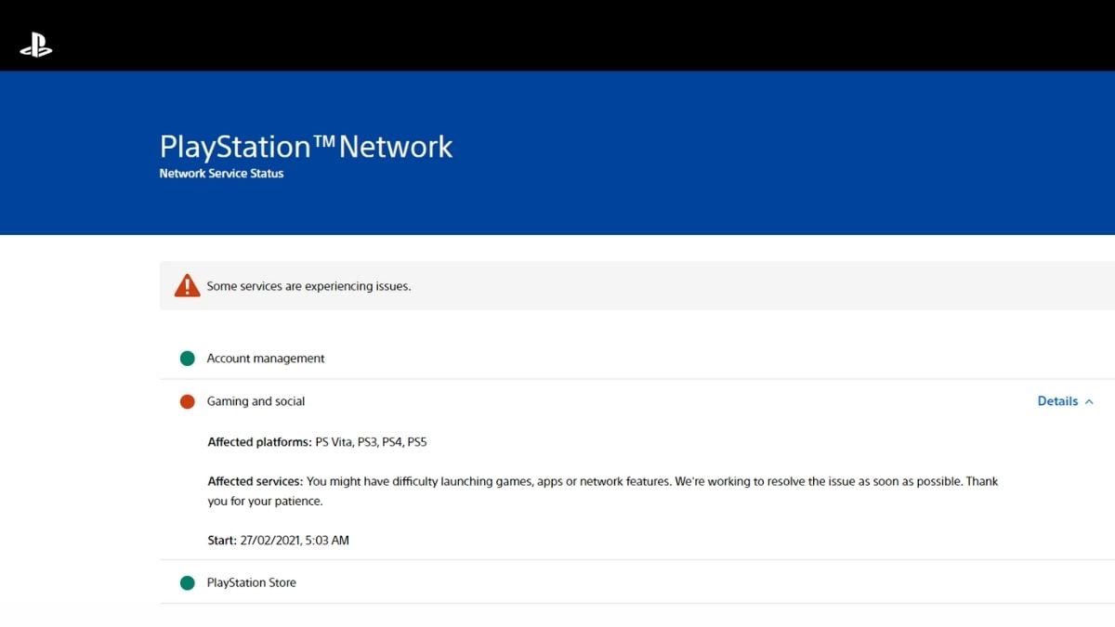Click the Affected platforms line
Viewport: 1115px width, 627px height.
pyautogui.click(x=317, y=442)
